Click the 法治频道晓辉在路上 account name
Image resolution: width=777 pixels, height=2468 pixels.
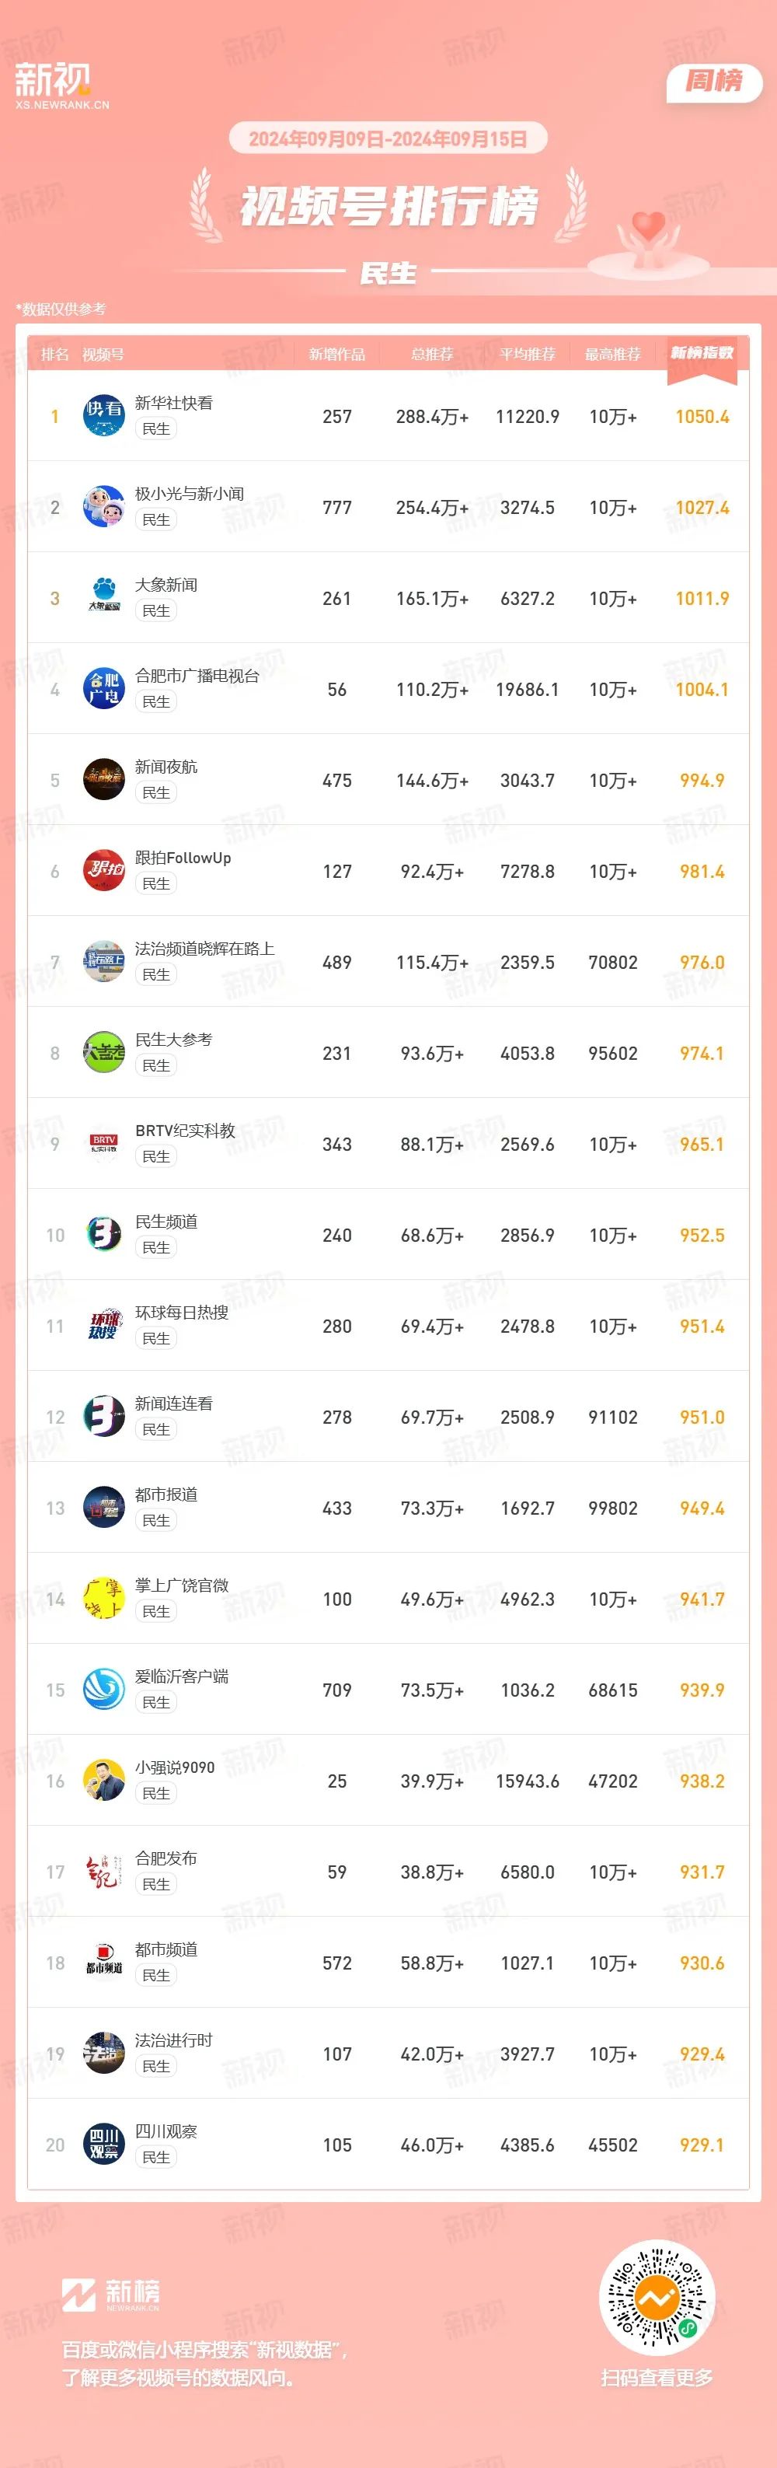coord(205,949)
